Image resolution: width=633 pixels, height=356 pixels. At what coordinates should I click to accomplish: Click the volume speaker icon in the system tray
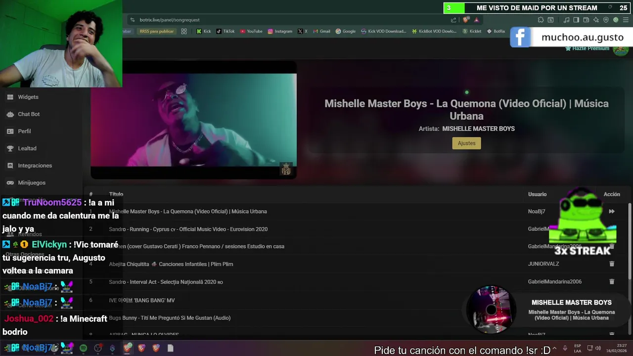coord(598,348)
